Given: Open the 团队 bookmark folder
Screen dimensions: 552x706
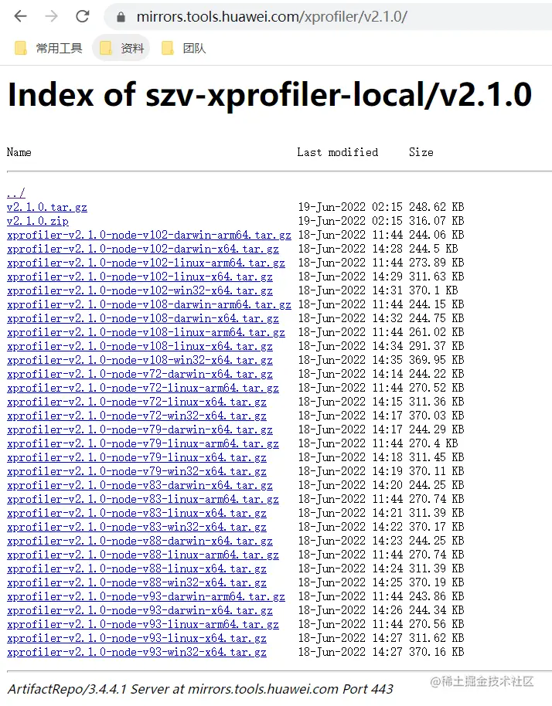Looking at the screenshot, I should coord(183,48).
